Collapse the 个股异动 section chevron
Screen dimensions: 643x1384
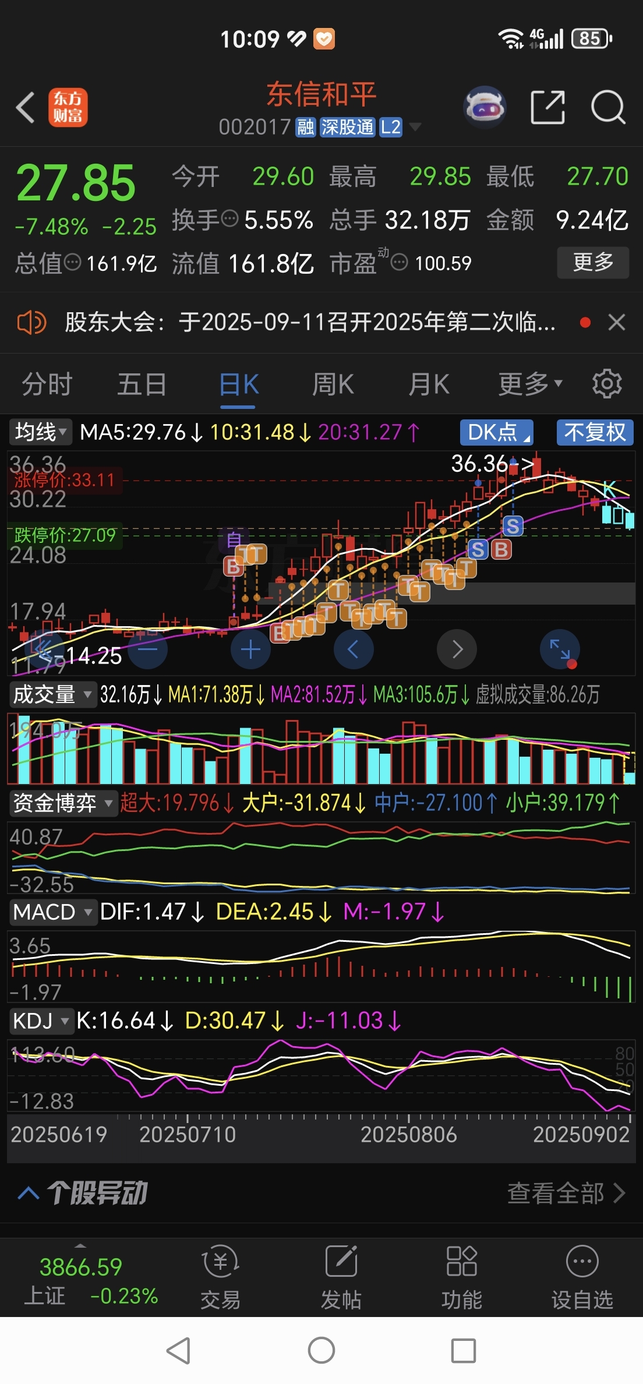click(x=28, y=1193)
